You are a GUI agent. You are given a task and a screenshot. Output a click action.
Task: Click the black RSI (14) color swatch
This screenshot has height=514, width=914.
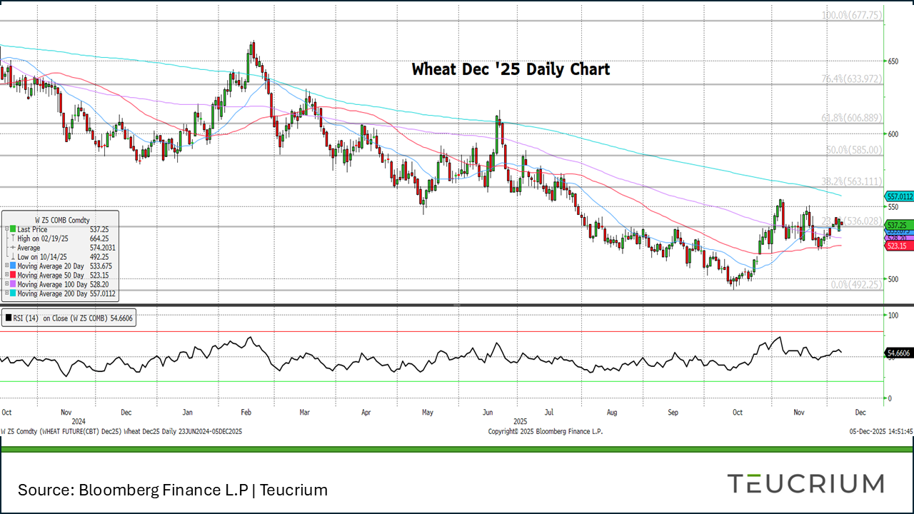9,318
